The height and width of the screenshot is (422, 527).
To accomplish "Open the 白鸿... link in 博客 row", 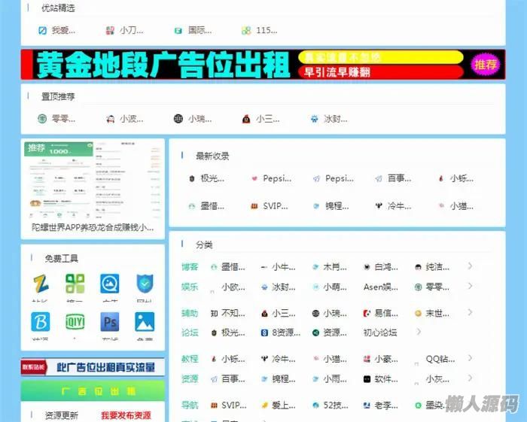I will (385, 267).
